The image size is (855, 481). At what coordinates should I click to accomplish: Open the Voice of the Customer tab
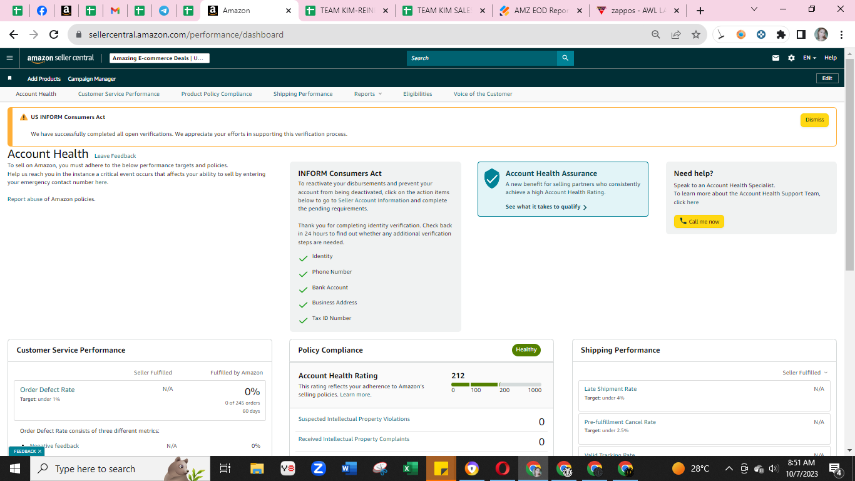[483, 94]
